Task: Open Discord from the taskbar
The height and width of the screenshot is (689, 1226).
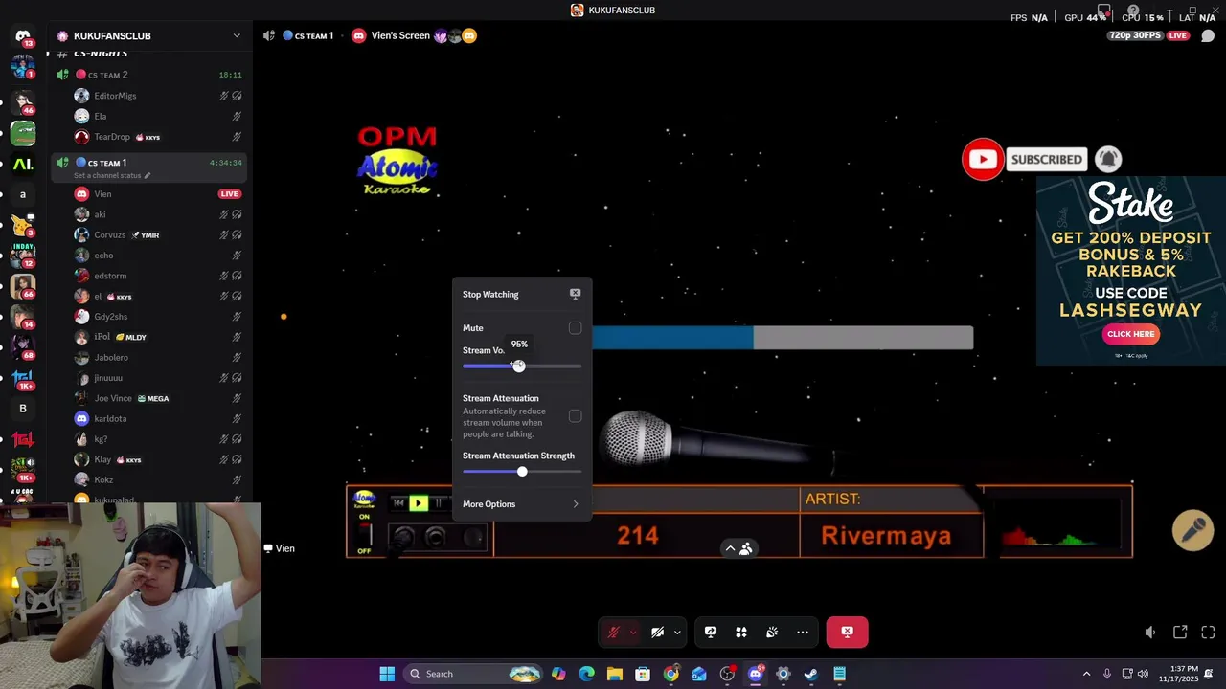Action: [x=755, y=674]
